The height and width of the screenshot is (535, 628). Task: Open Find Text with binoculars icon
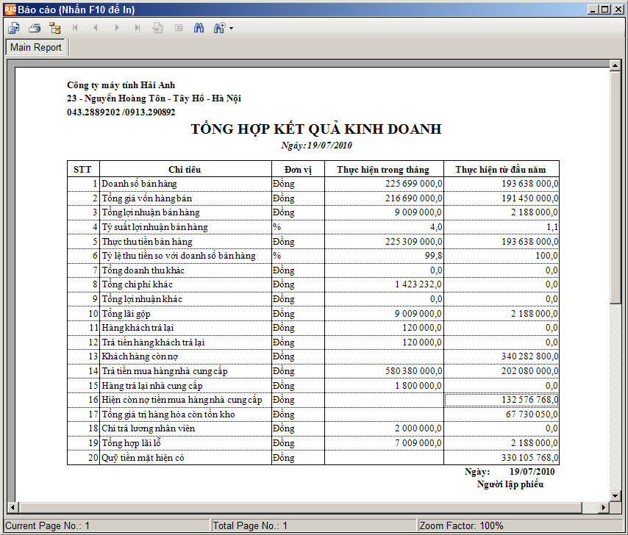(x=199, y=28)
